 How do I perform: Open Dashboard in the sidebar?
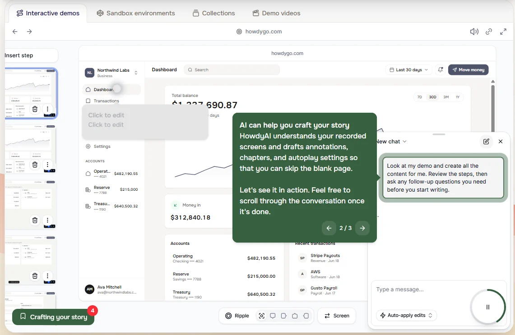click(112, 90)
